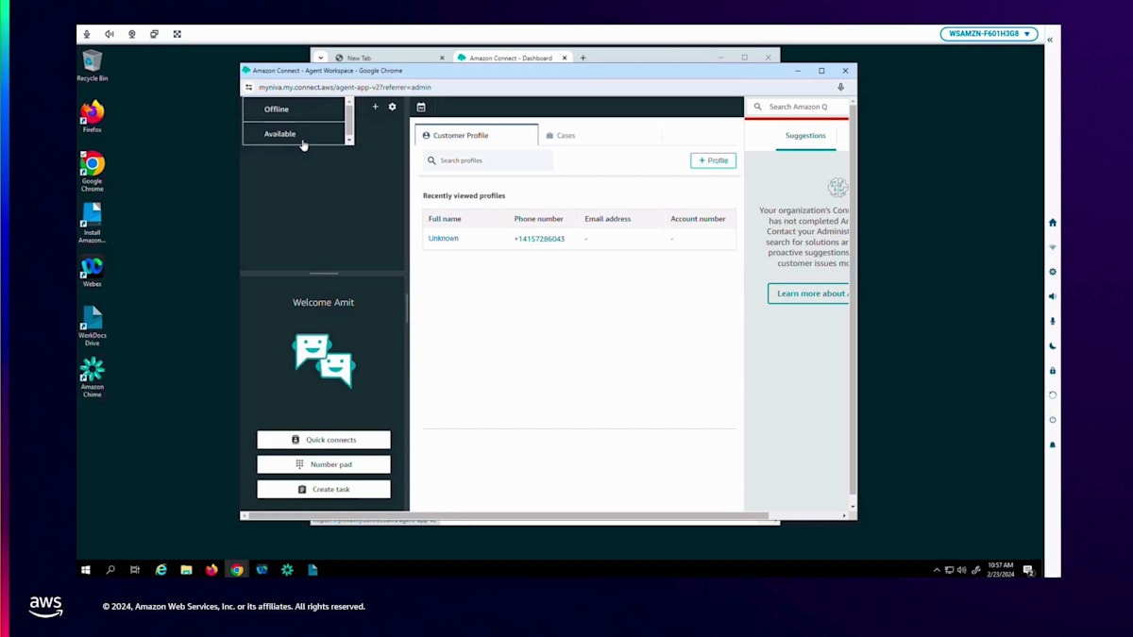This screenshot has width=1133, height=637.
Task: Click the Search Amazon Q field
Action: (x=797, y=107)
